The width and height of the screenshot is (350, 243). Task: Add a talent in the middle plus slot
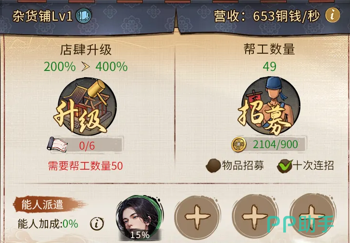click(x=254, y=218)
